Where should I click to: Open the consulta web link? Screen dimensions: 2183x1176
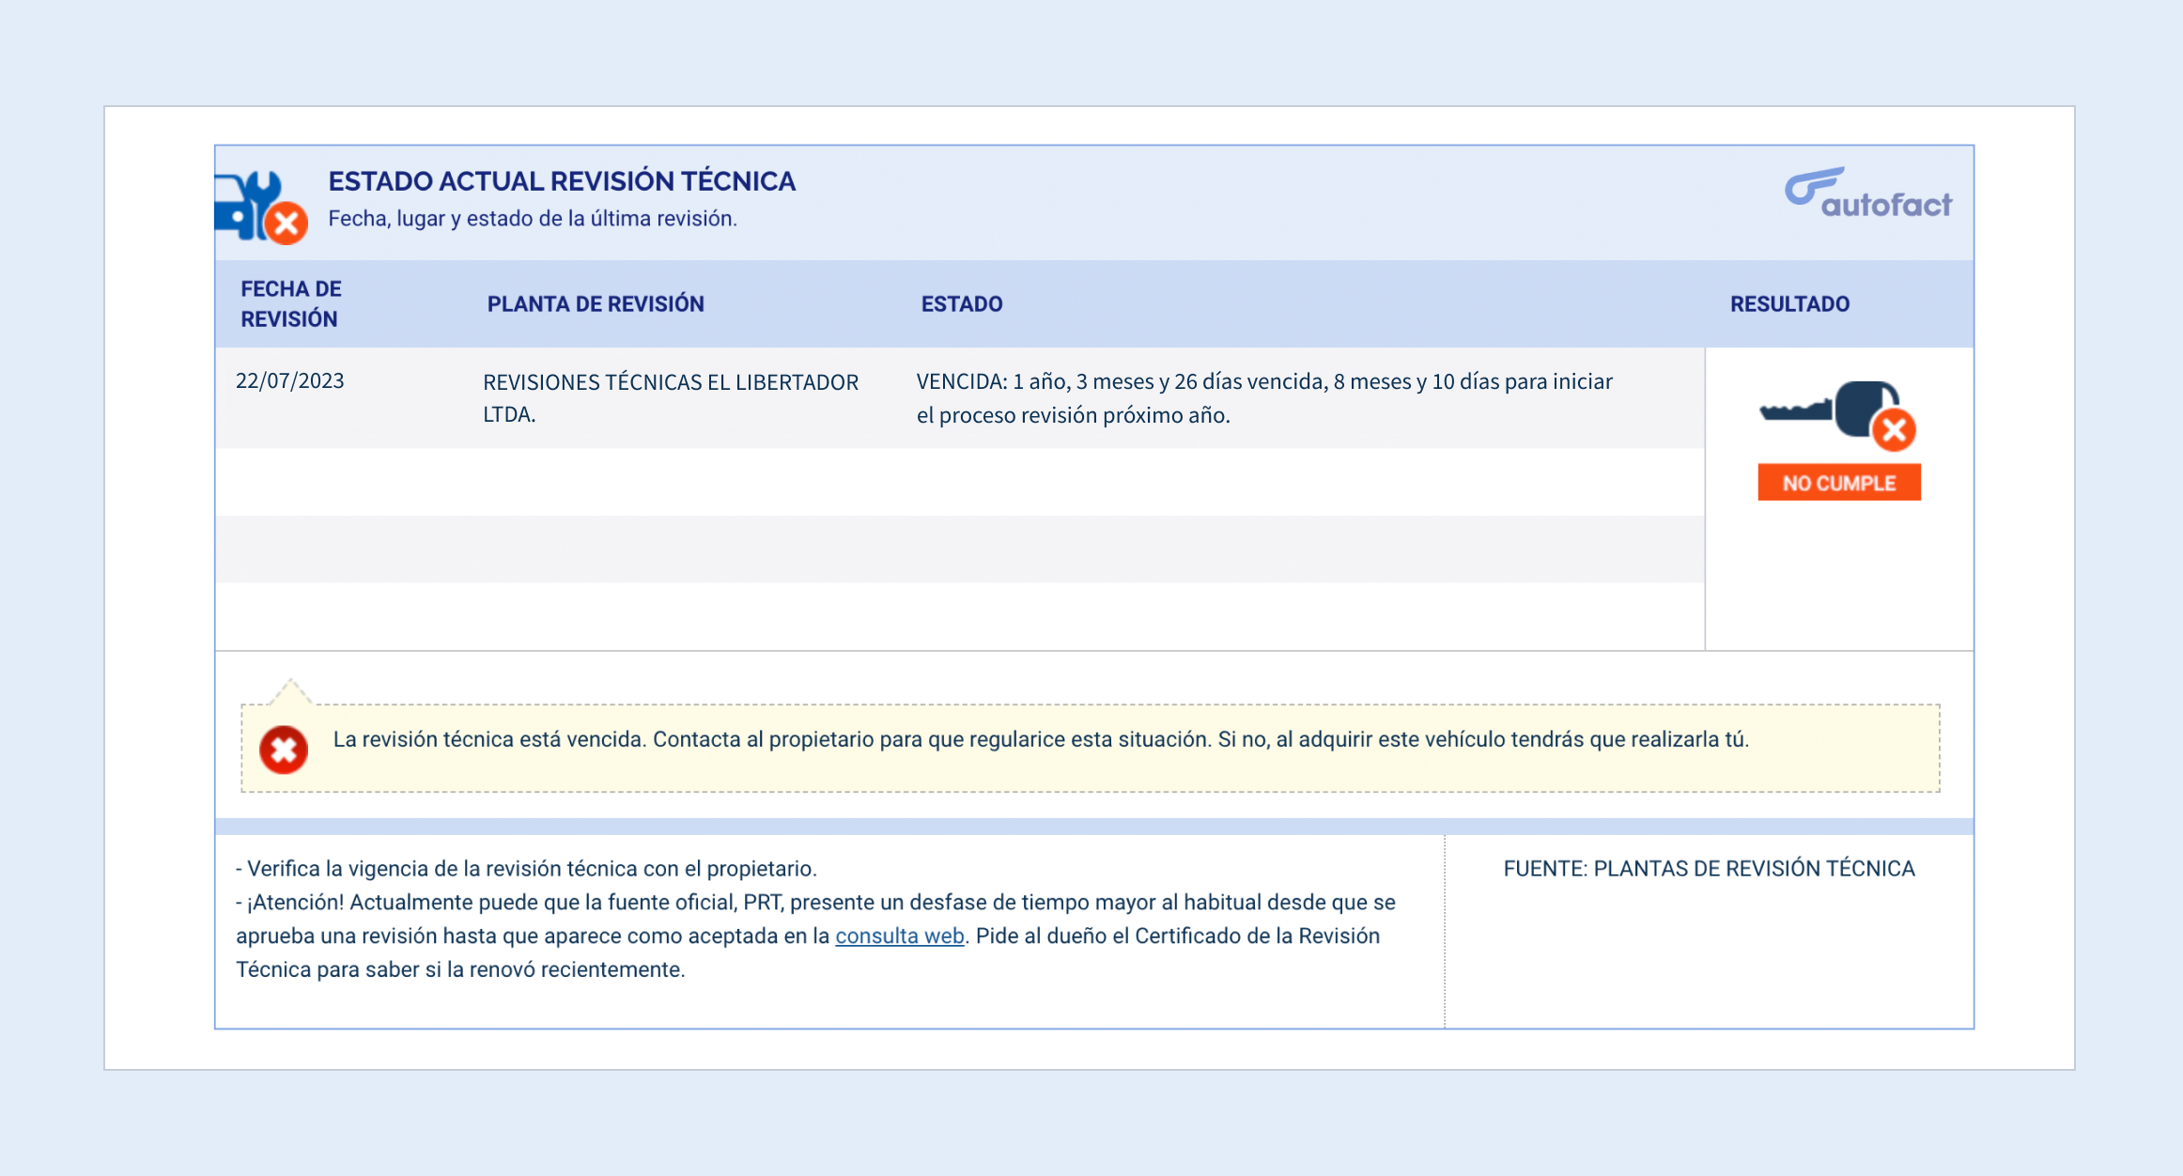pyautogui.click(x=899, y=936)
